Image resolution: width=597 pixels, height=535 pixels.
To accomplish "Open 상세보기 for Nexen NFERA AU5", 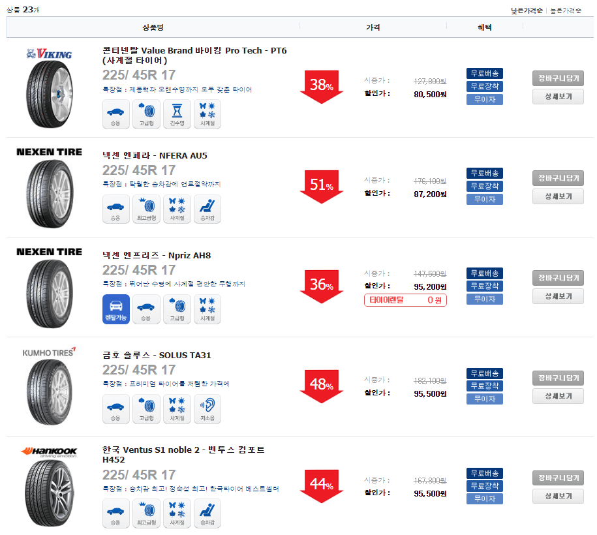I will pyautogui.click(x=558, y=196).
